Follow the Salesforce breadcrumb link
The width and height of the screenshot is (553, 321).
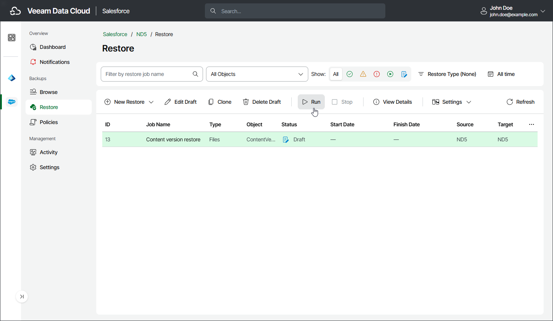115,34
